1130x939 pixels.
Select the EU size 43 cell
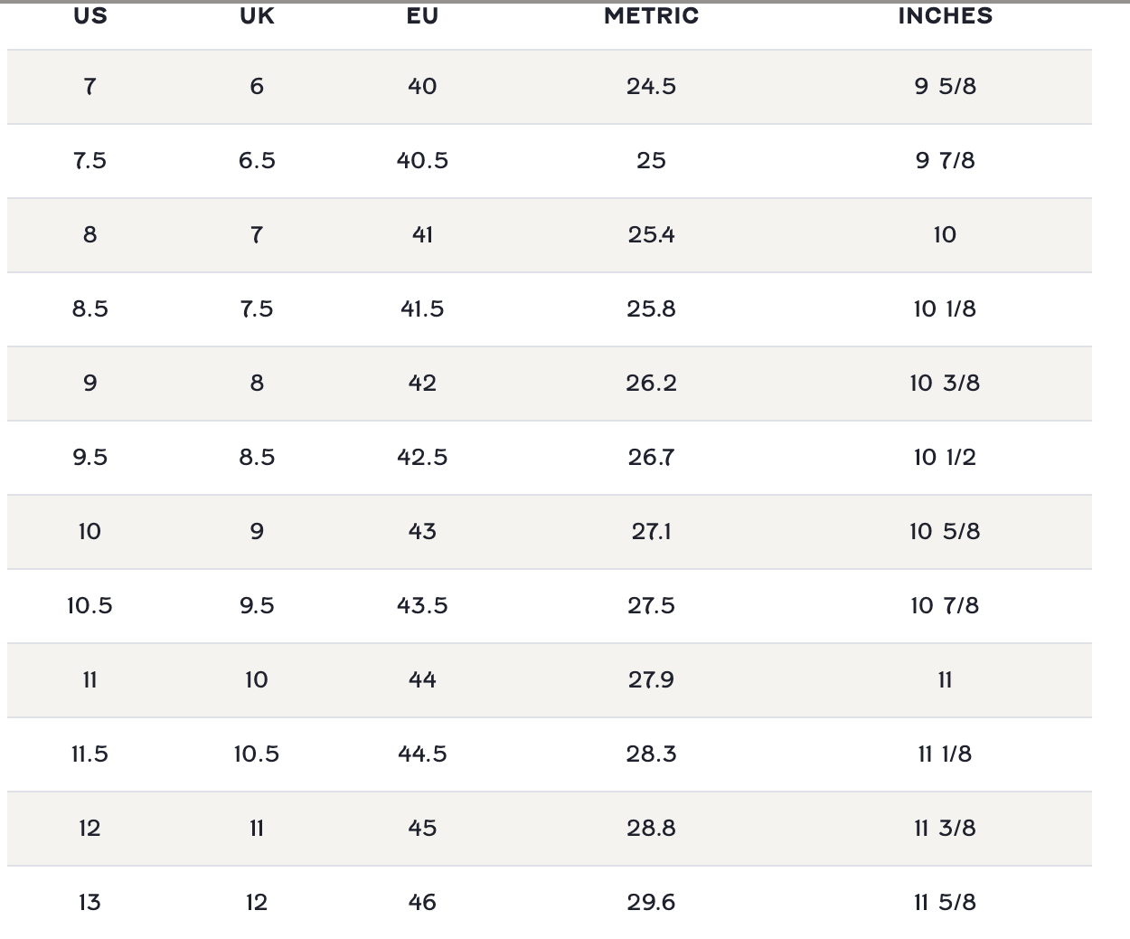point(422,532)
